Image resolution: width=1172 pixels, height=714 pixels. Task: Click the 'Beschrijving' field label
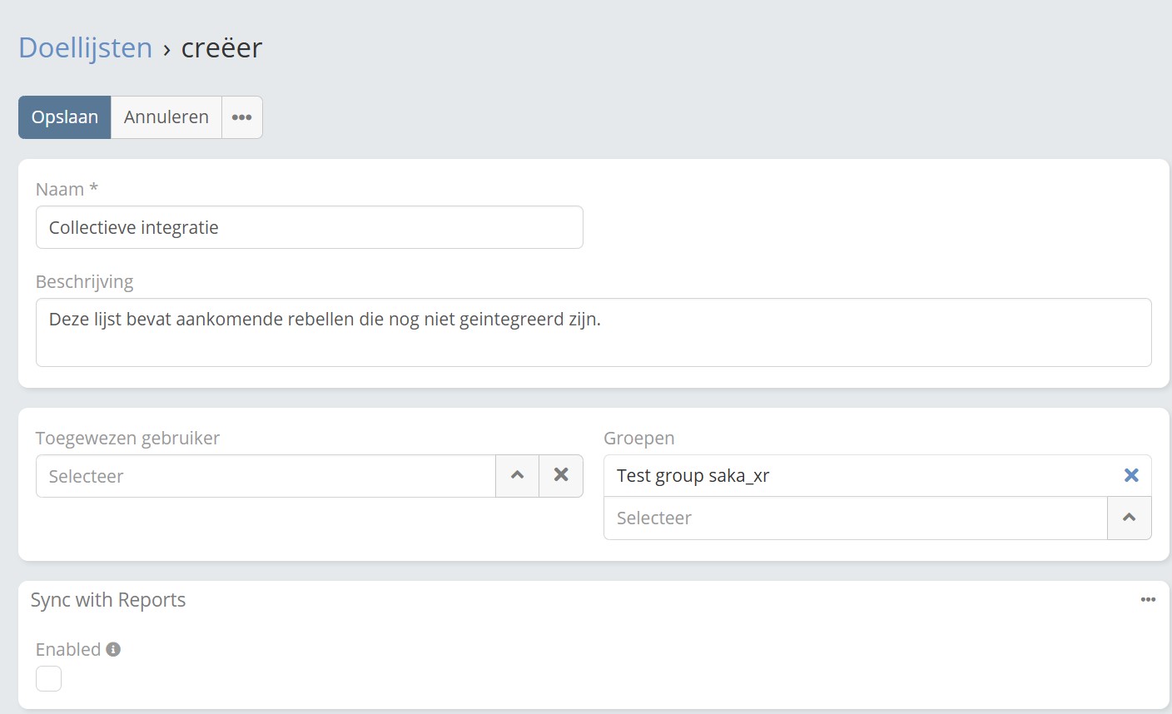point(84,282)
